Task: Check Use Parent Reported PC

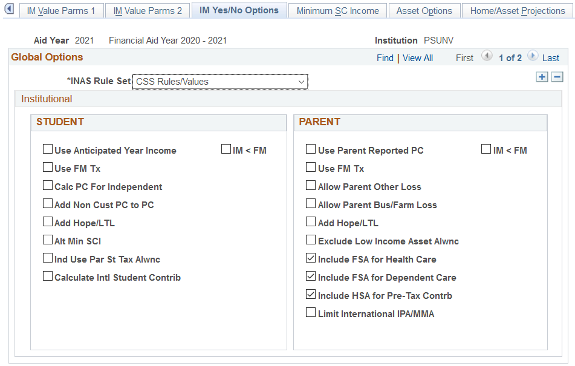Action: (311, 149)
